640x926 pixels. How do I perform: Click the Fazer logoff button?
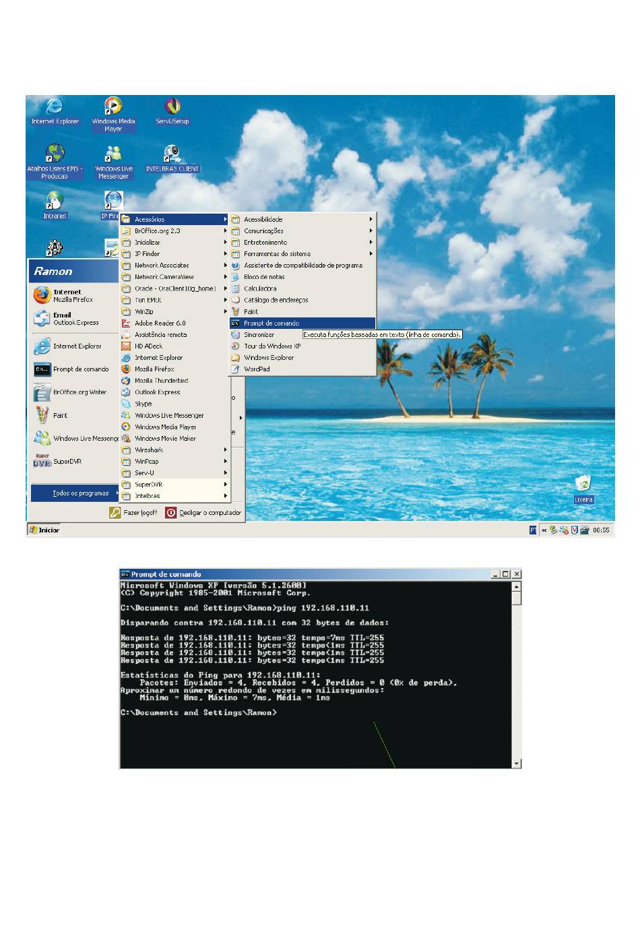(133, 513)
